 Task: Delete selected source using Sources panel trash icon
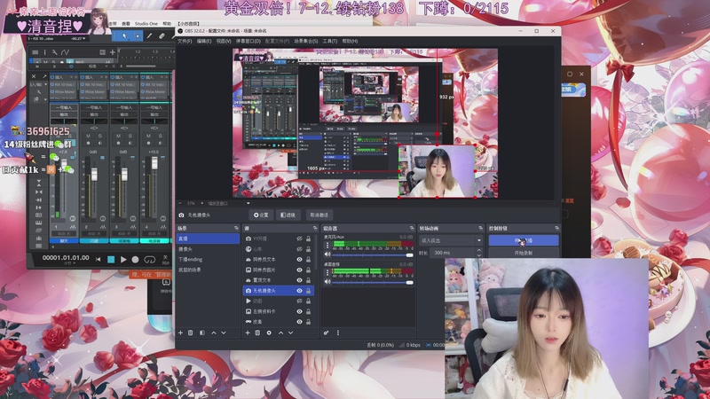[257, 333]
